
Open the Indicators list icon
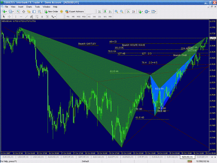coord(140,11)
